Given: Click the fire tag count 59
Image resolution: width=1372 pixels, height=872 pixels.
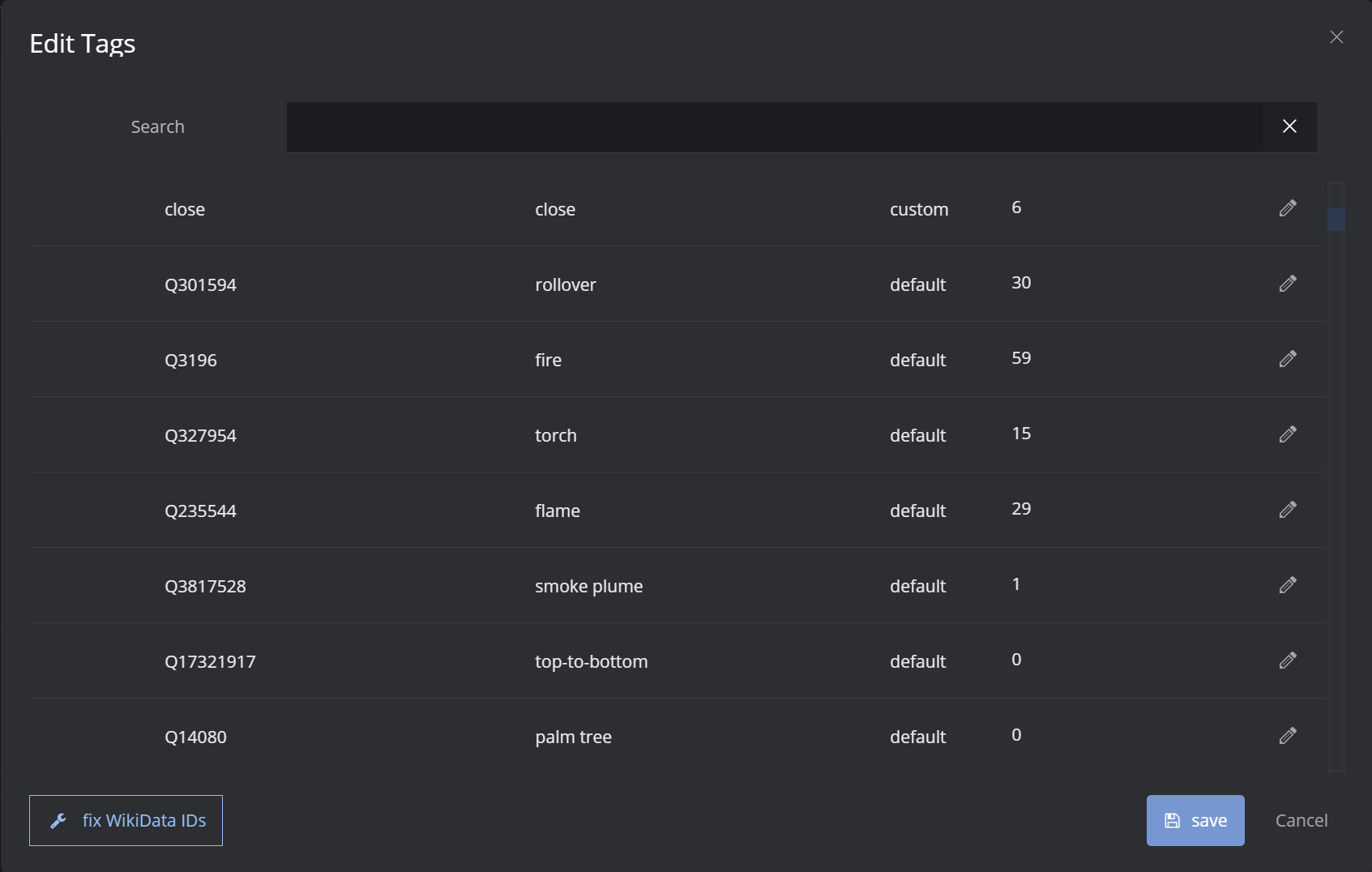Looking at the screenshot, I should click(1020, 358).
